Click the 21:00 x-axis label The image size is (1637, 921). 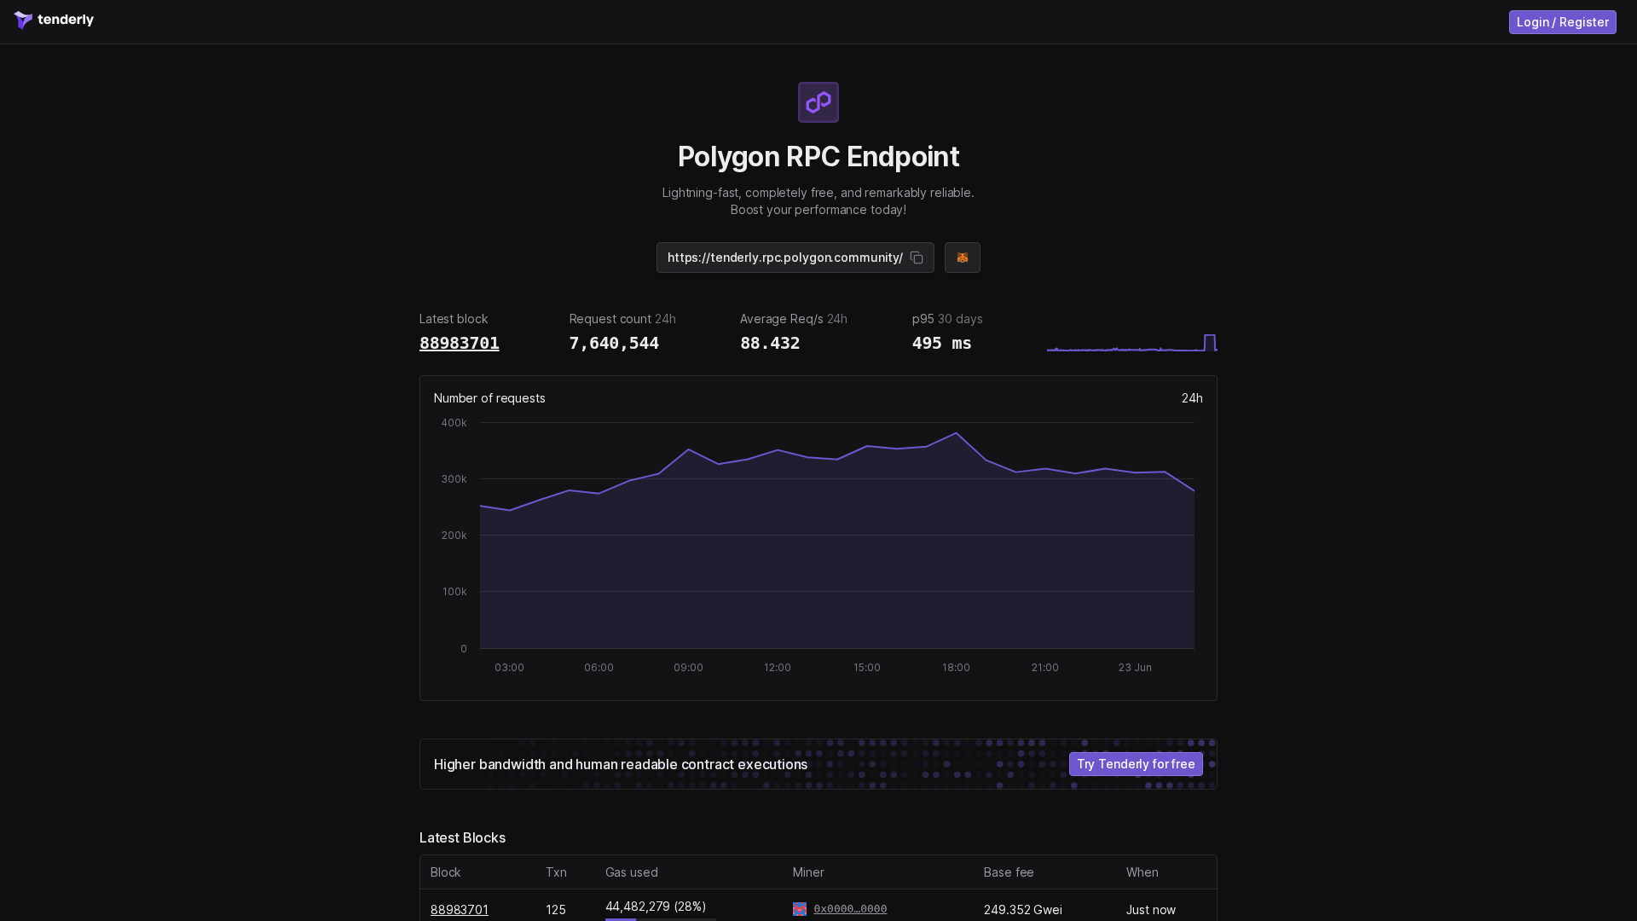1045,668
